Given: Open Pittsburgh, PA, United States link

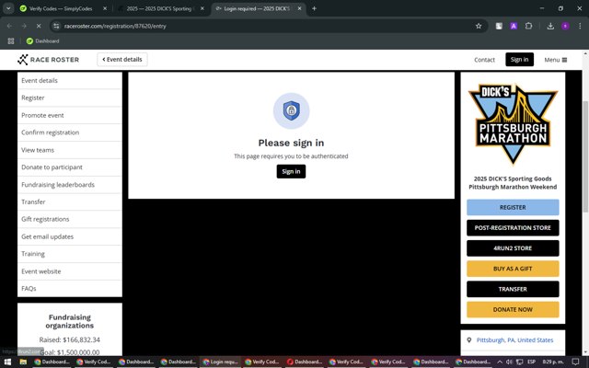Looking at the screenshot, I should pos(514,340).
